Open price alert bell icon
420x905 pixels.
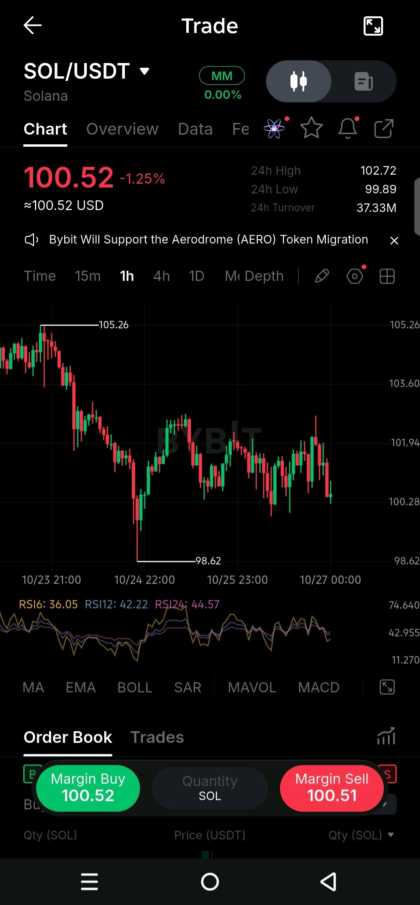[x=348, y=128]
